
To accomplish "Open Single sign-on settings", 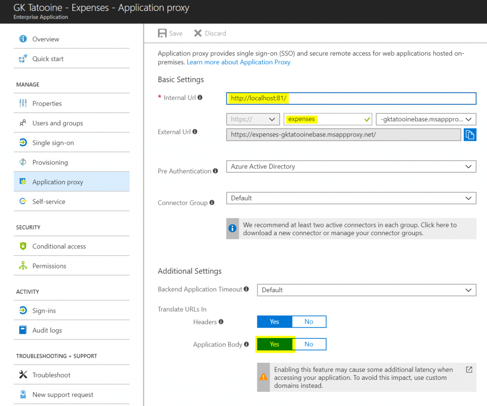I will coord(54,142).
